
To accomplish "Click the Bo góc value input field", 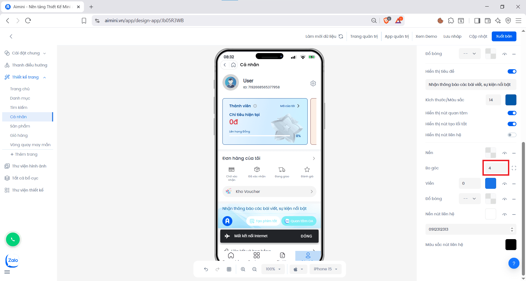I will coord(496,168).
